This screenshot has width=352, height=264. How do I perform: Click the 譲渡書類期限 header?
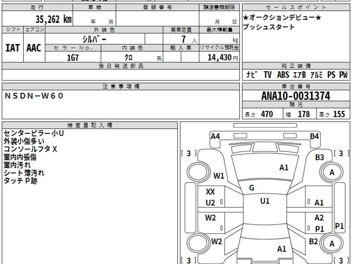pos(219,8)
